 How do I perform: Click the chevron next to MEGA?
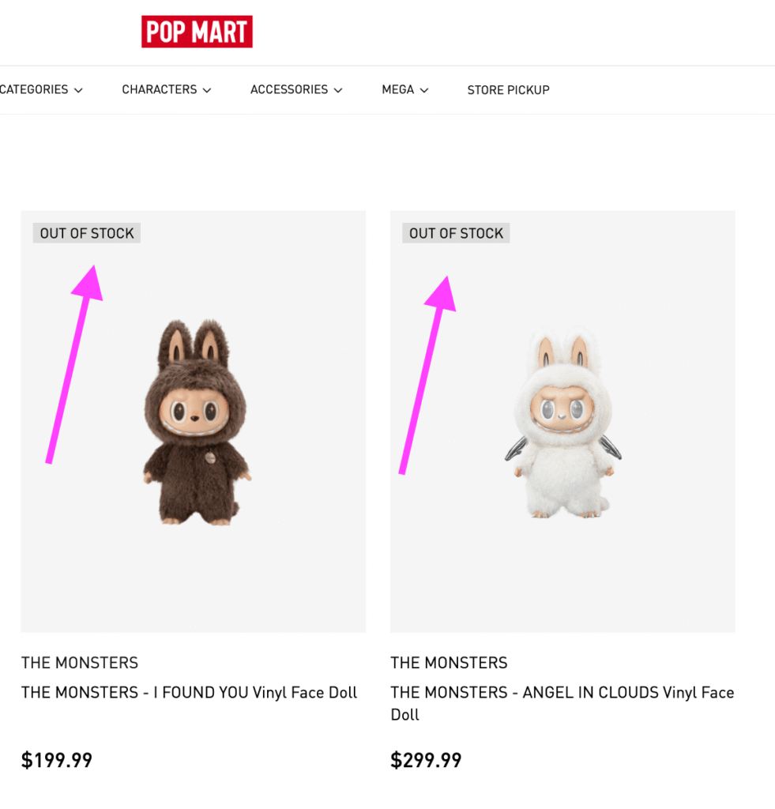(424, 91)
